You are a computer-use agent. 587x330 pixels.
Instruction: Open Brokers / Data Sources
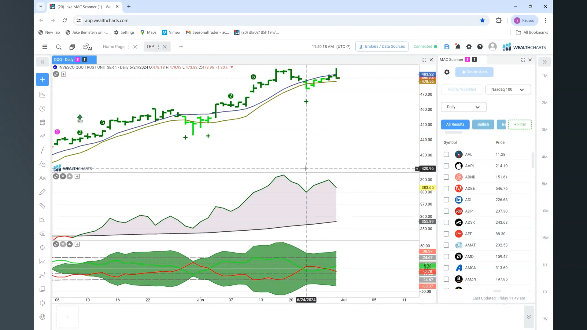point(382,47)
